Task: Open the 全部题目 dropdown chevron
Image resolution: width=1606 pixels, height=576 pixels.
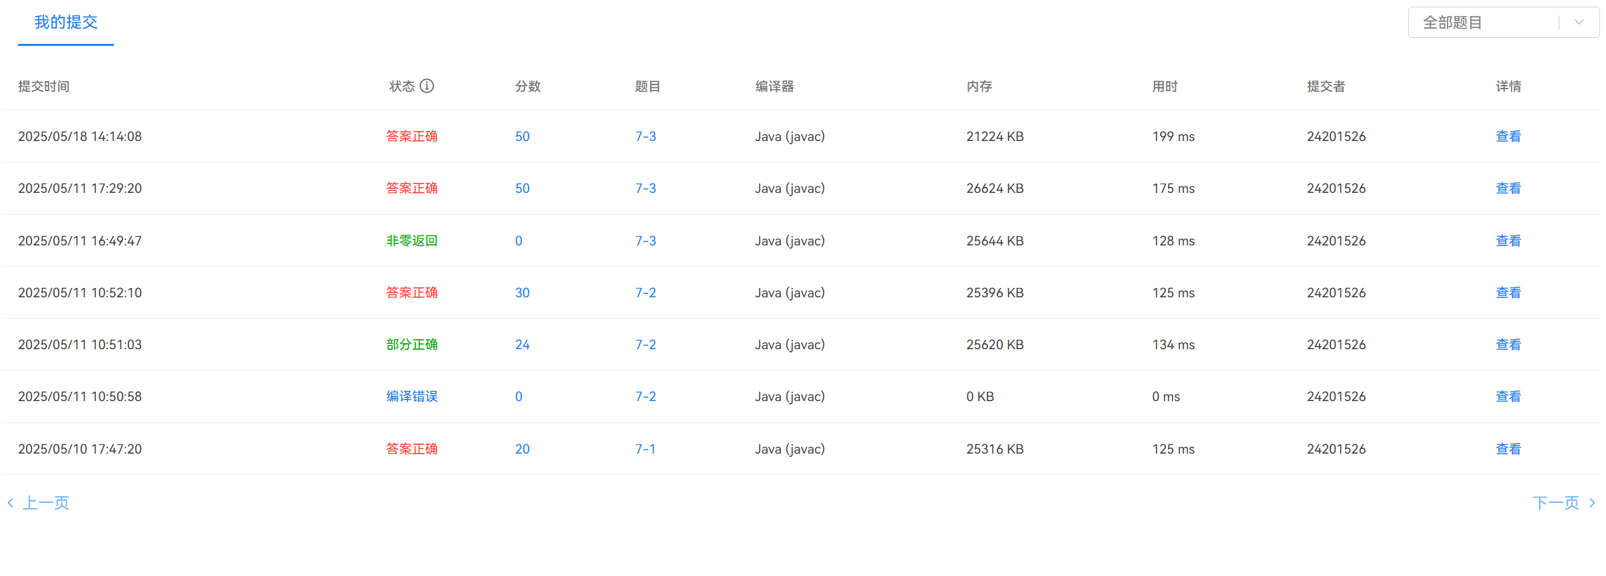Action: click(x=1579, y=22)
